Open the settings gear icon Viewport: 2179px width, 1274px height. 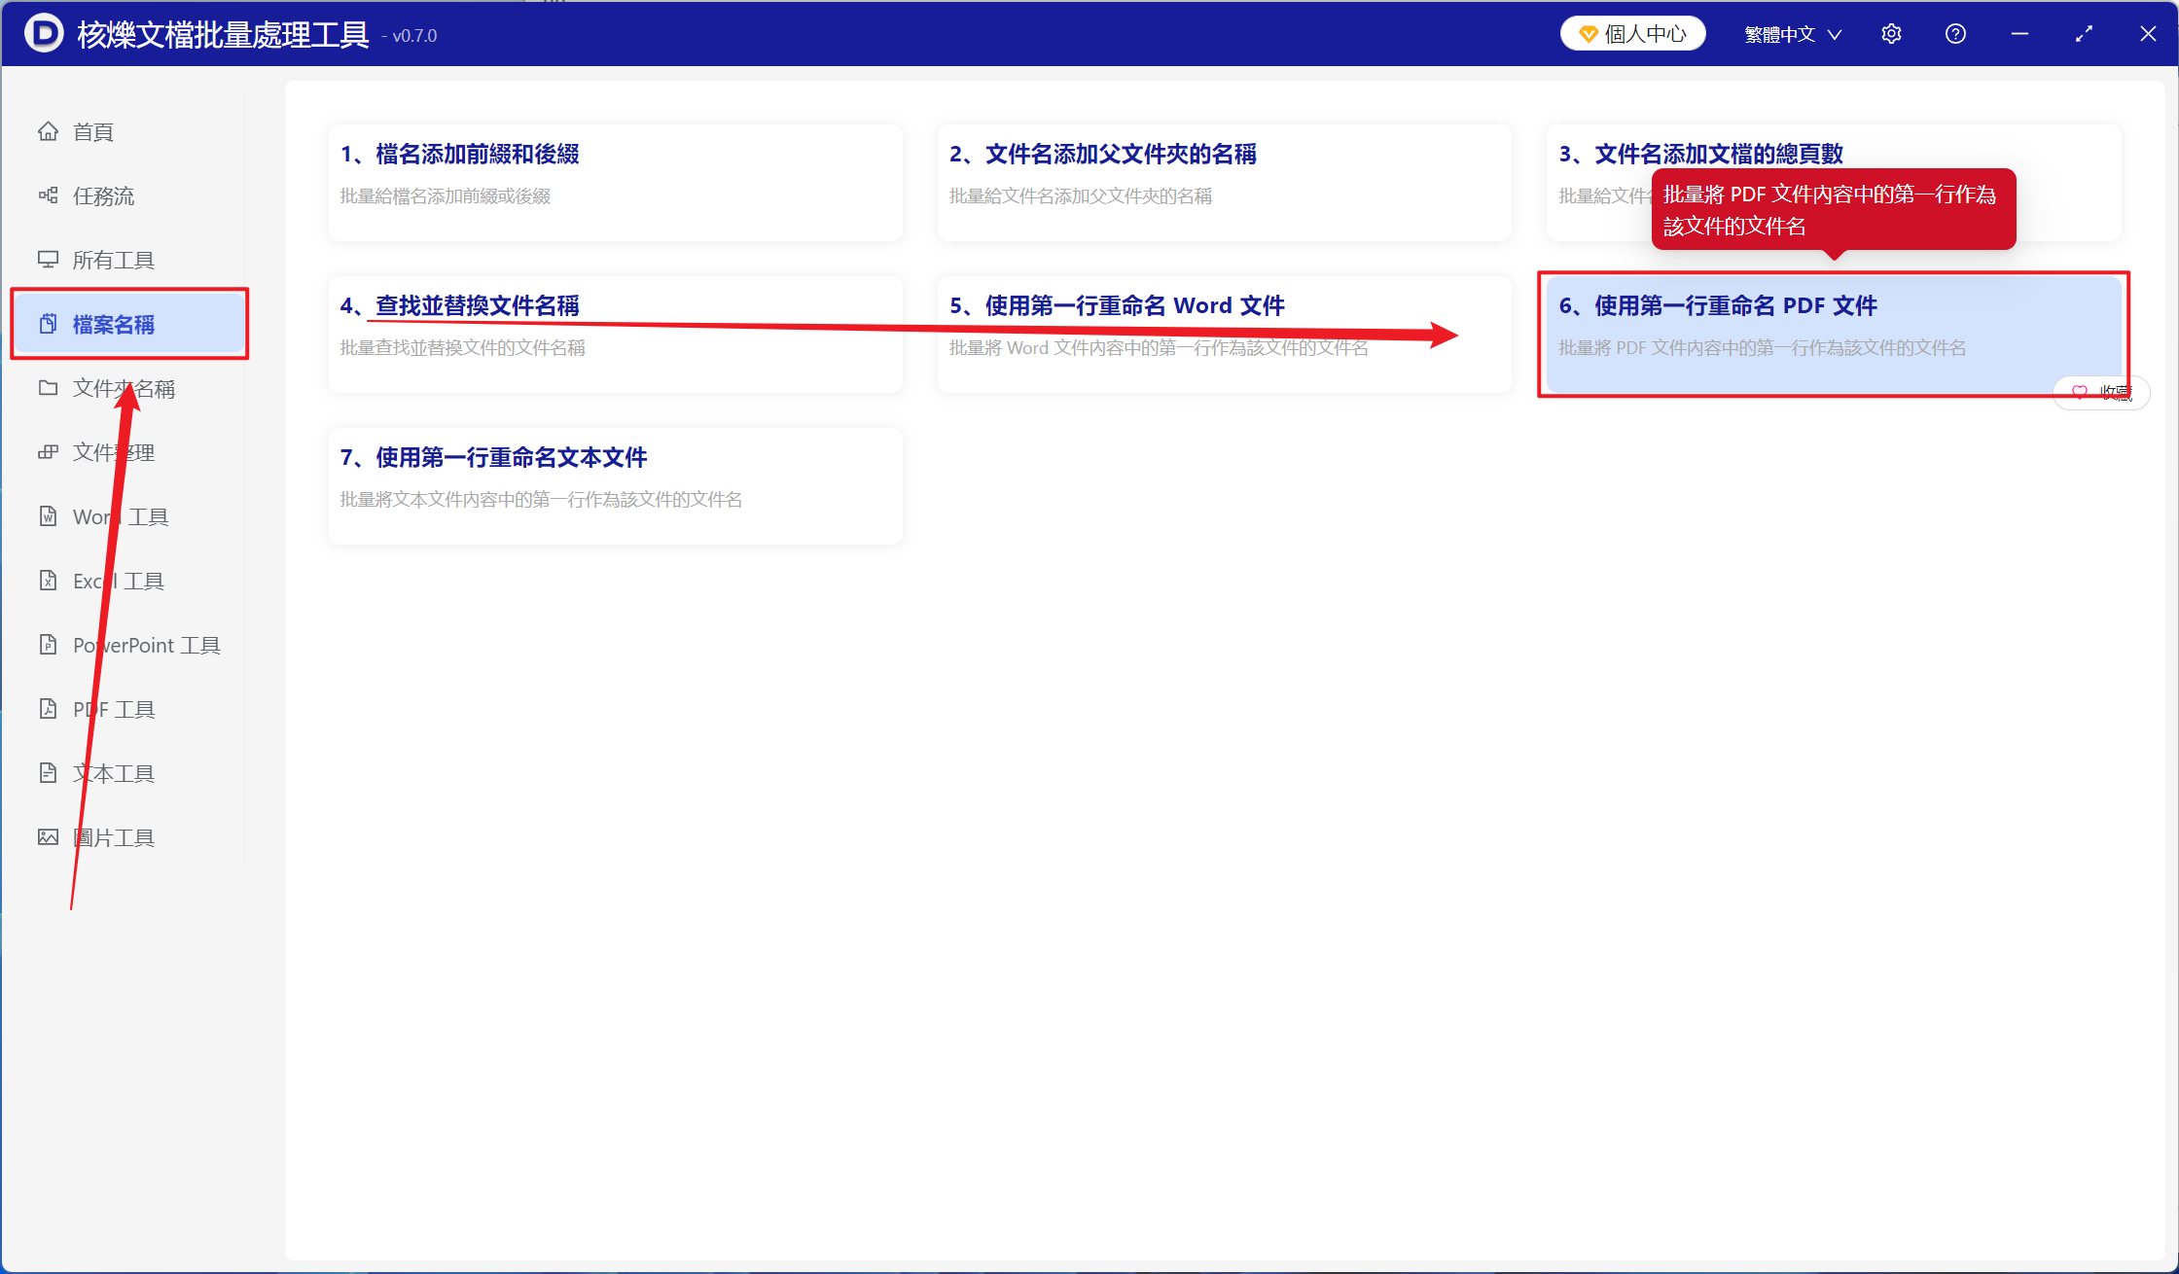point(1891,34)
